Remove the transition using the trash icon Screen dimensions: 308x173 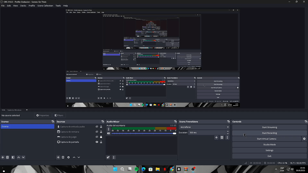(x=222, y=138)
